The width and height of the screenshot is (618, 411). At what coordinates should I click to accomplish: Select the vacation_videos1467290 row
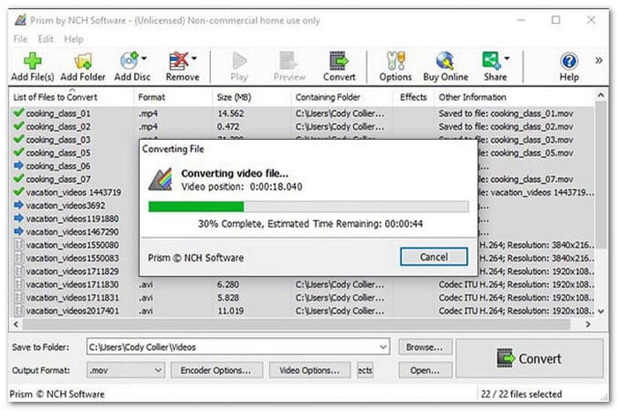pos(72,232)
